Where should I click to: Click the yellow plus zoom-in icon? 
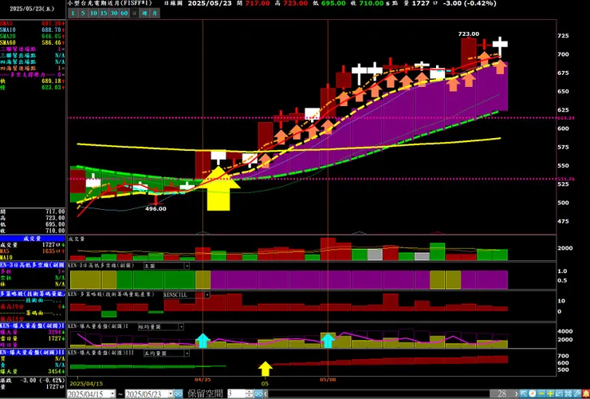(x=550, y=393)
